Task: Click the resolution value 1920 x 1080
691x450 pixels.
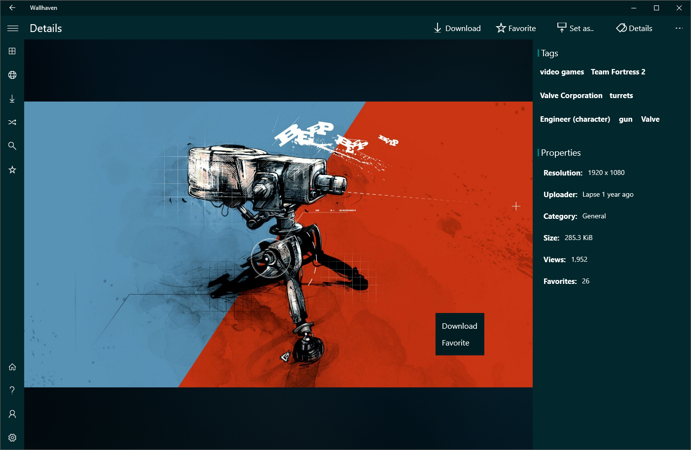Action: click(x=606, y=173)
